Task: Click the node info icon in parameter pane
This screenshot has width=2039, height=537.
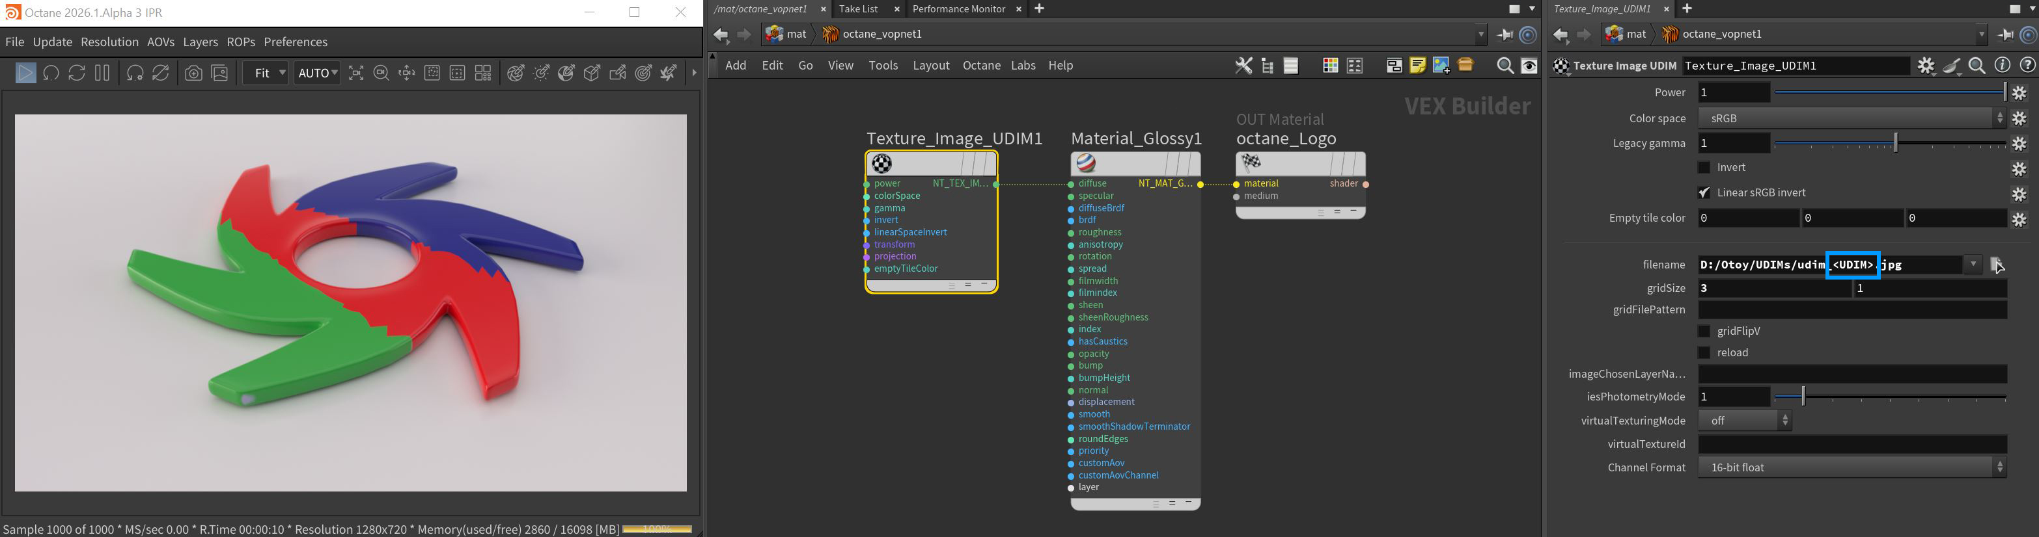Action: [x=2003, y=66]
